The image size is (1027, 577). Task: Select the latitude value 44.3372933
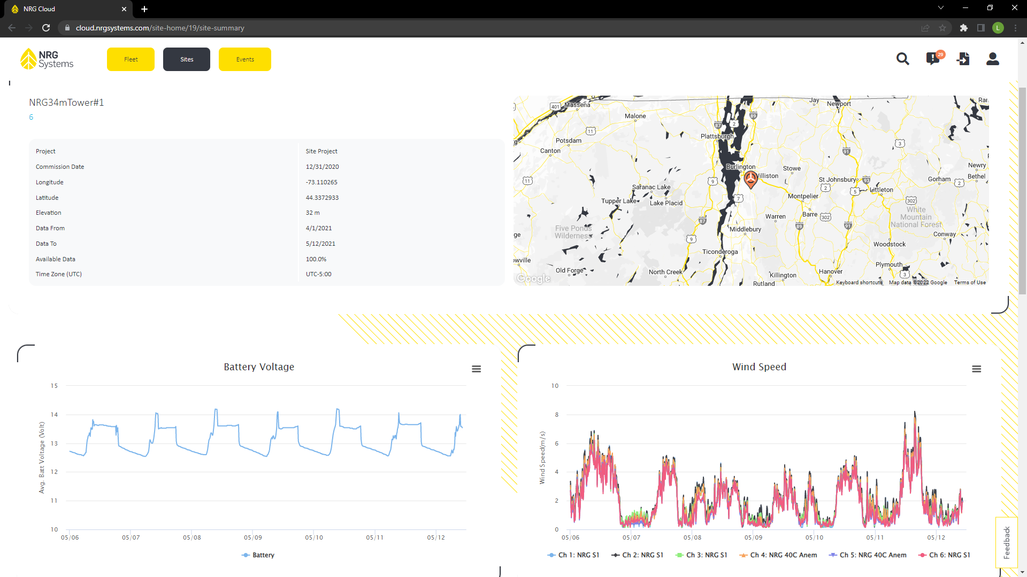click(x=322, y=198)
